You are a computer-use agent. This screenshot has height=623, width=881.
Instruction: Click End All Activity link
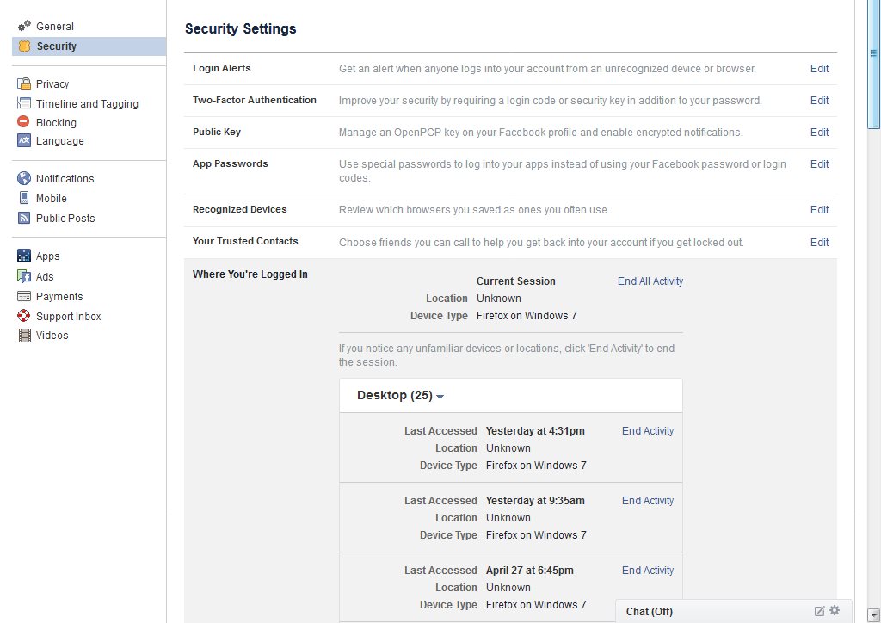point(650,281)
